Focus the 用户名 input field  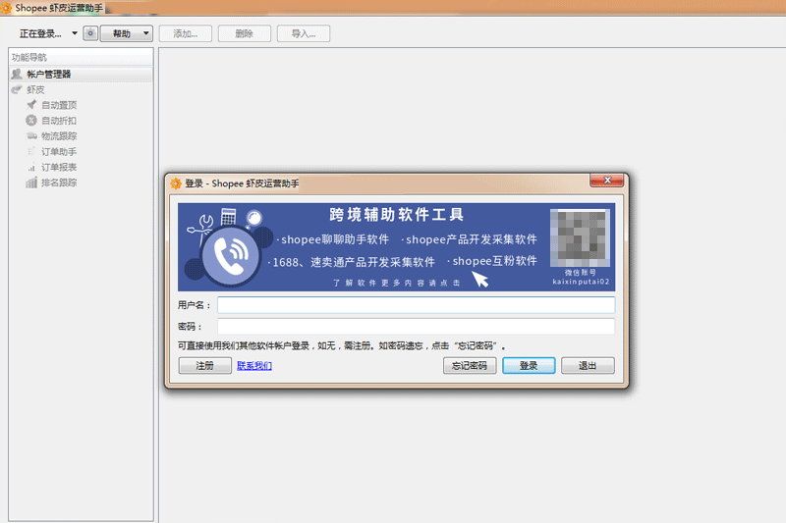(416, 305)
